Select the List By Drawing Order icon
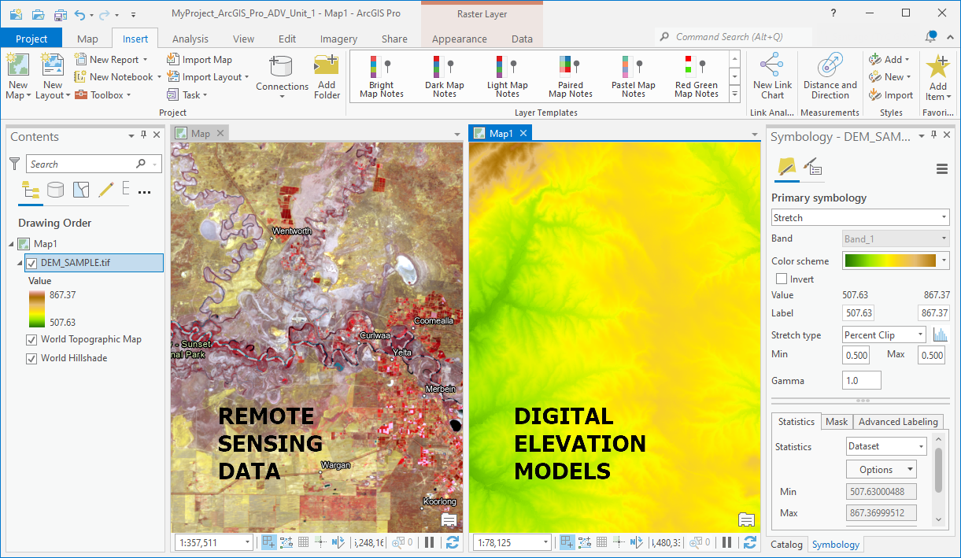This screenshot has height=558, width=961. coord(31,190)
